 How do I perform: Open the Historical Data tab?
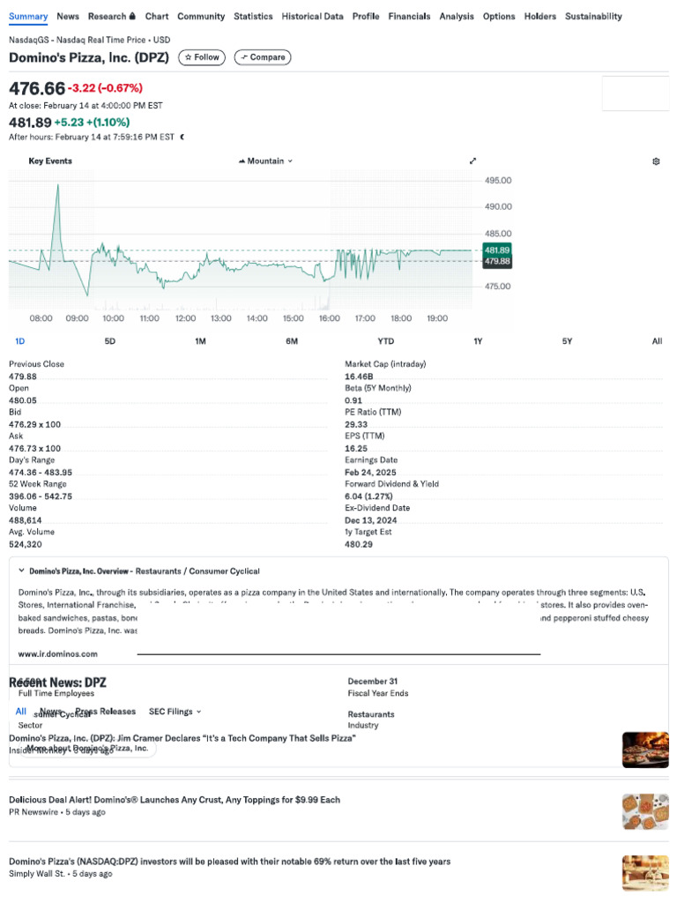(x=312, y=16)
